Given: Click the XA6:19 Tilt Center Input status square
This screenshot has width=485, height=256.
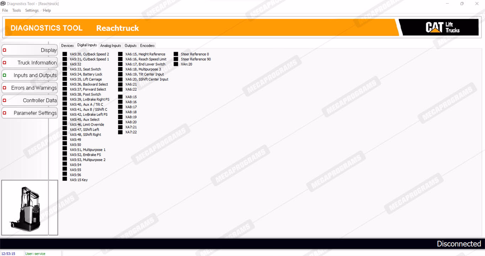Looking at the screenshot, I should pyautogui.click(x=120, y=74).
